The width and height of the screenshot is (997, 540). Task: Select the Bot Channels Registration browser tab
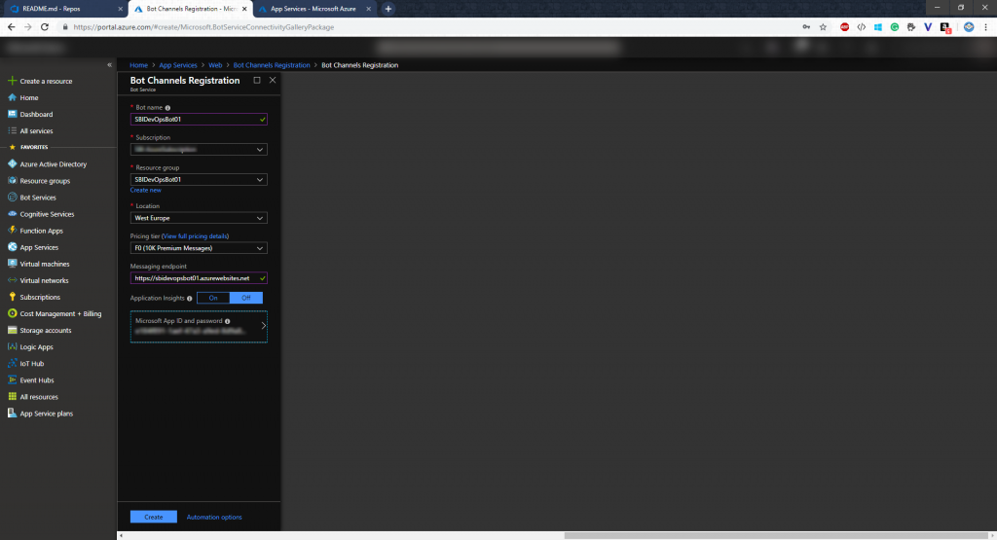[191, 9]
